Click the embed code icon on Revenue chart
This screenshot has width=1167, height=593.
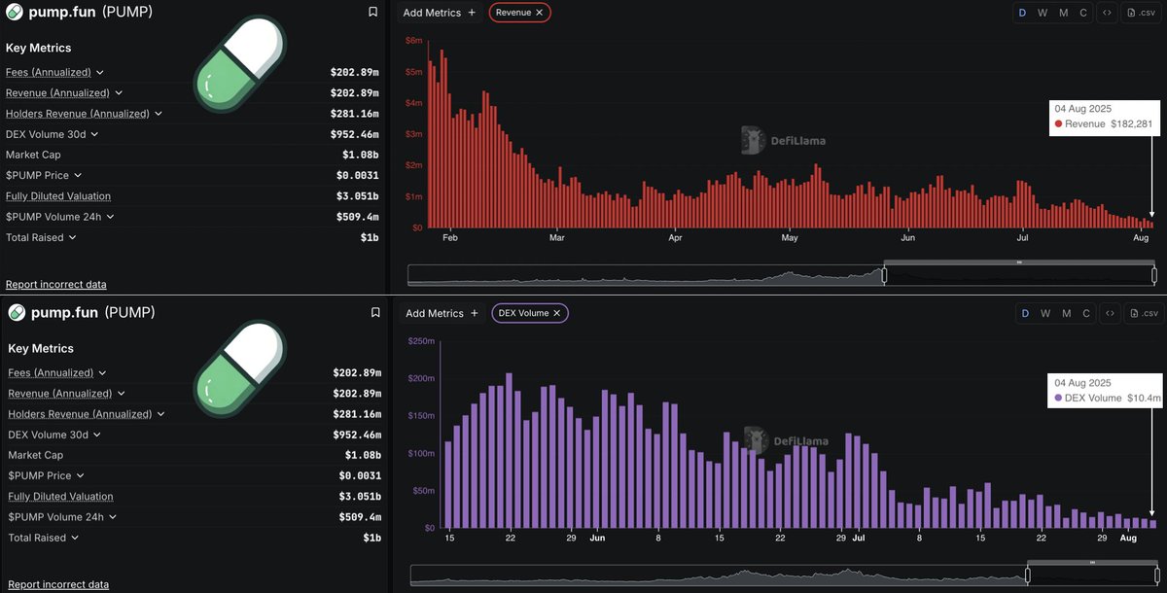pyautogui.click(x=1108, y=13)
